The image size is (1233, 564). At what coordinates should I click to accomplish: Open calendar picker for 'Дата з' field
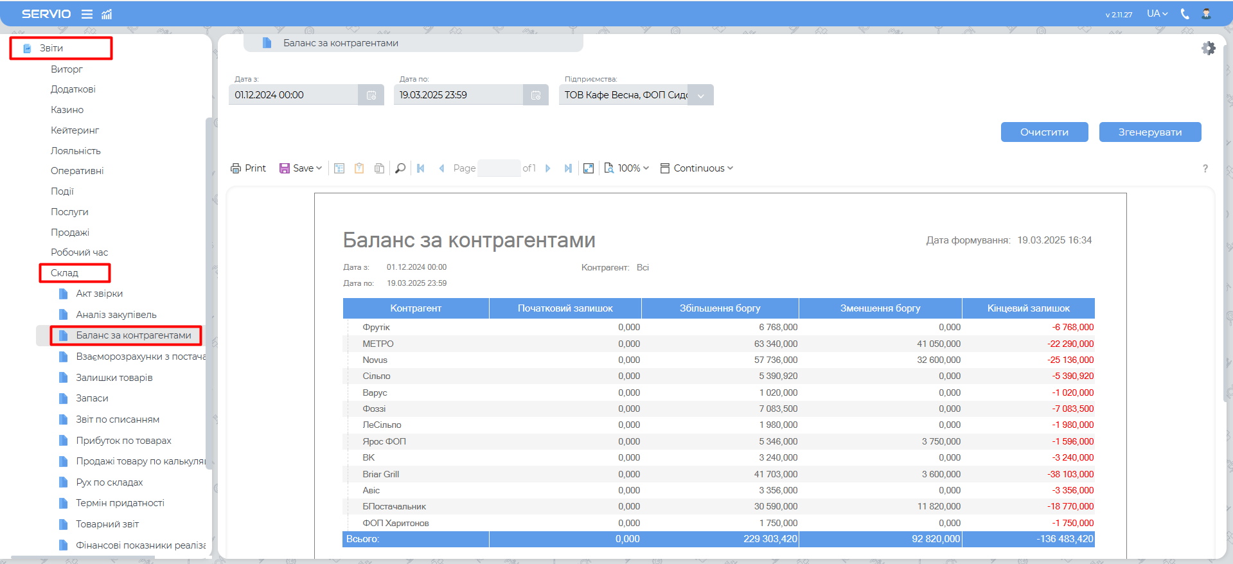[371, 95]
